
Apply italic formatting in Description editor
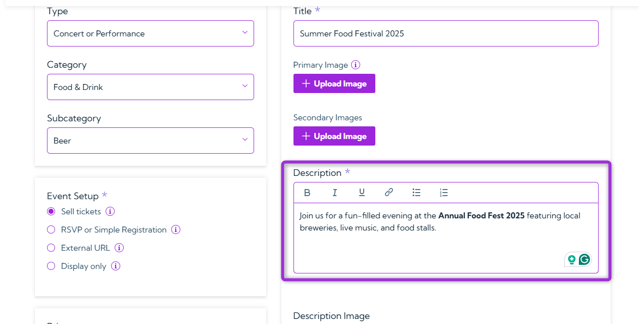pyautogui.click(x=334, y=193)
